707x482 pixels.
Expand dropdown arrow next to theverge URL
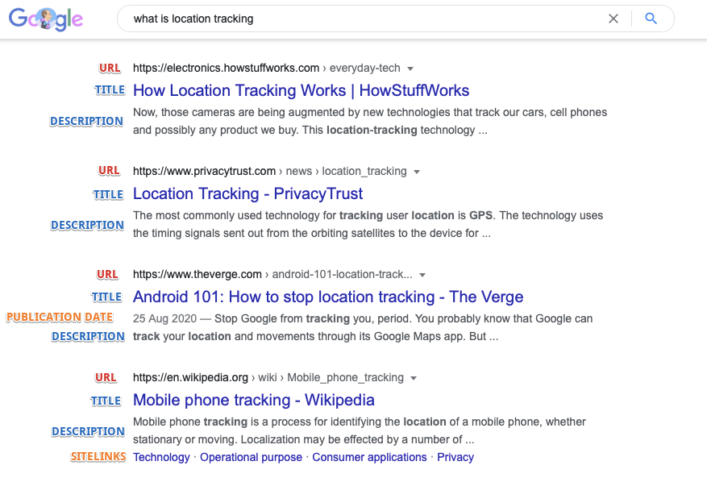tap(422, 275)
